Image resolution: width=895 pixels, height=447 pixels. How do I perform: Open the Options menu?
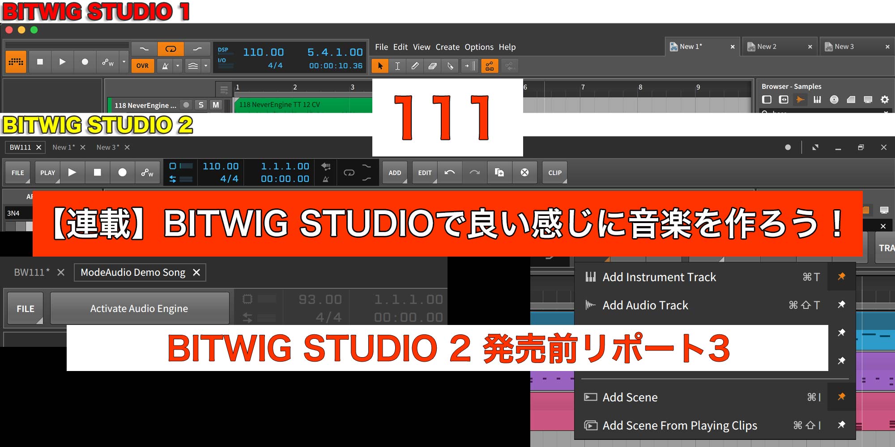479,47
